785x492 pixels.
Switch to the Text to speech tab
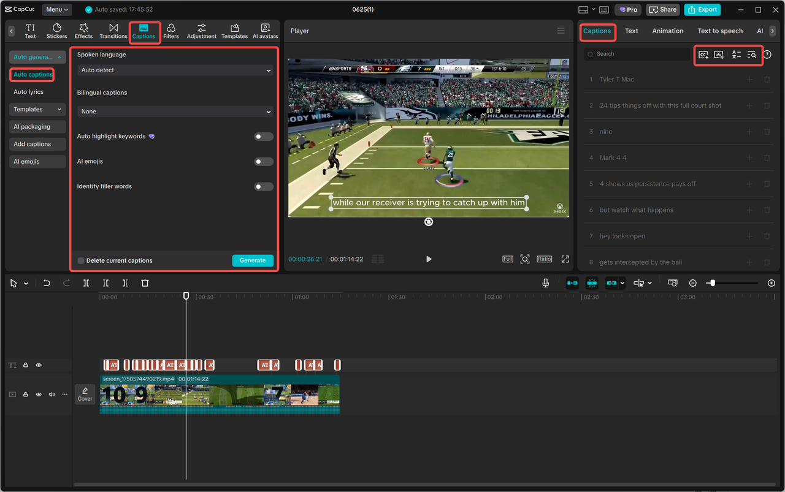720,31
